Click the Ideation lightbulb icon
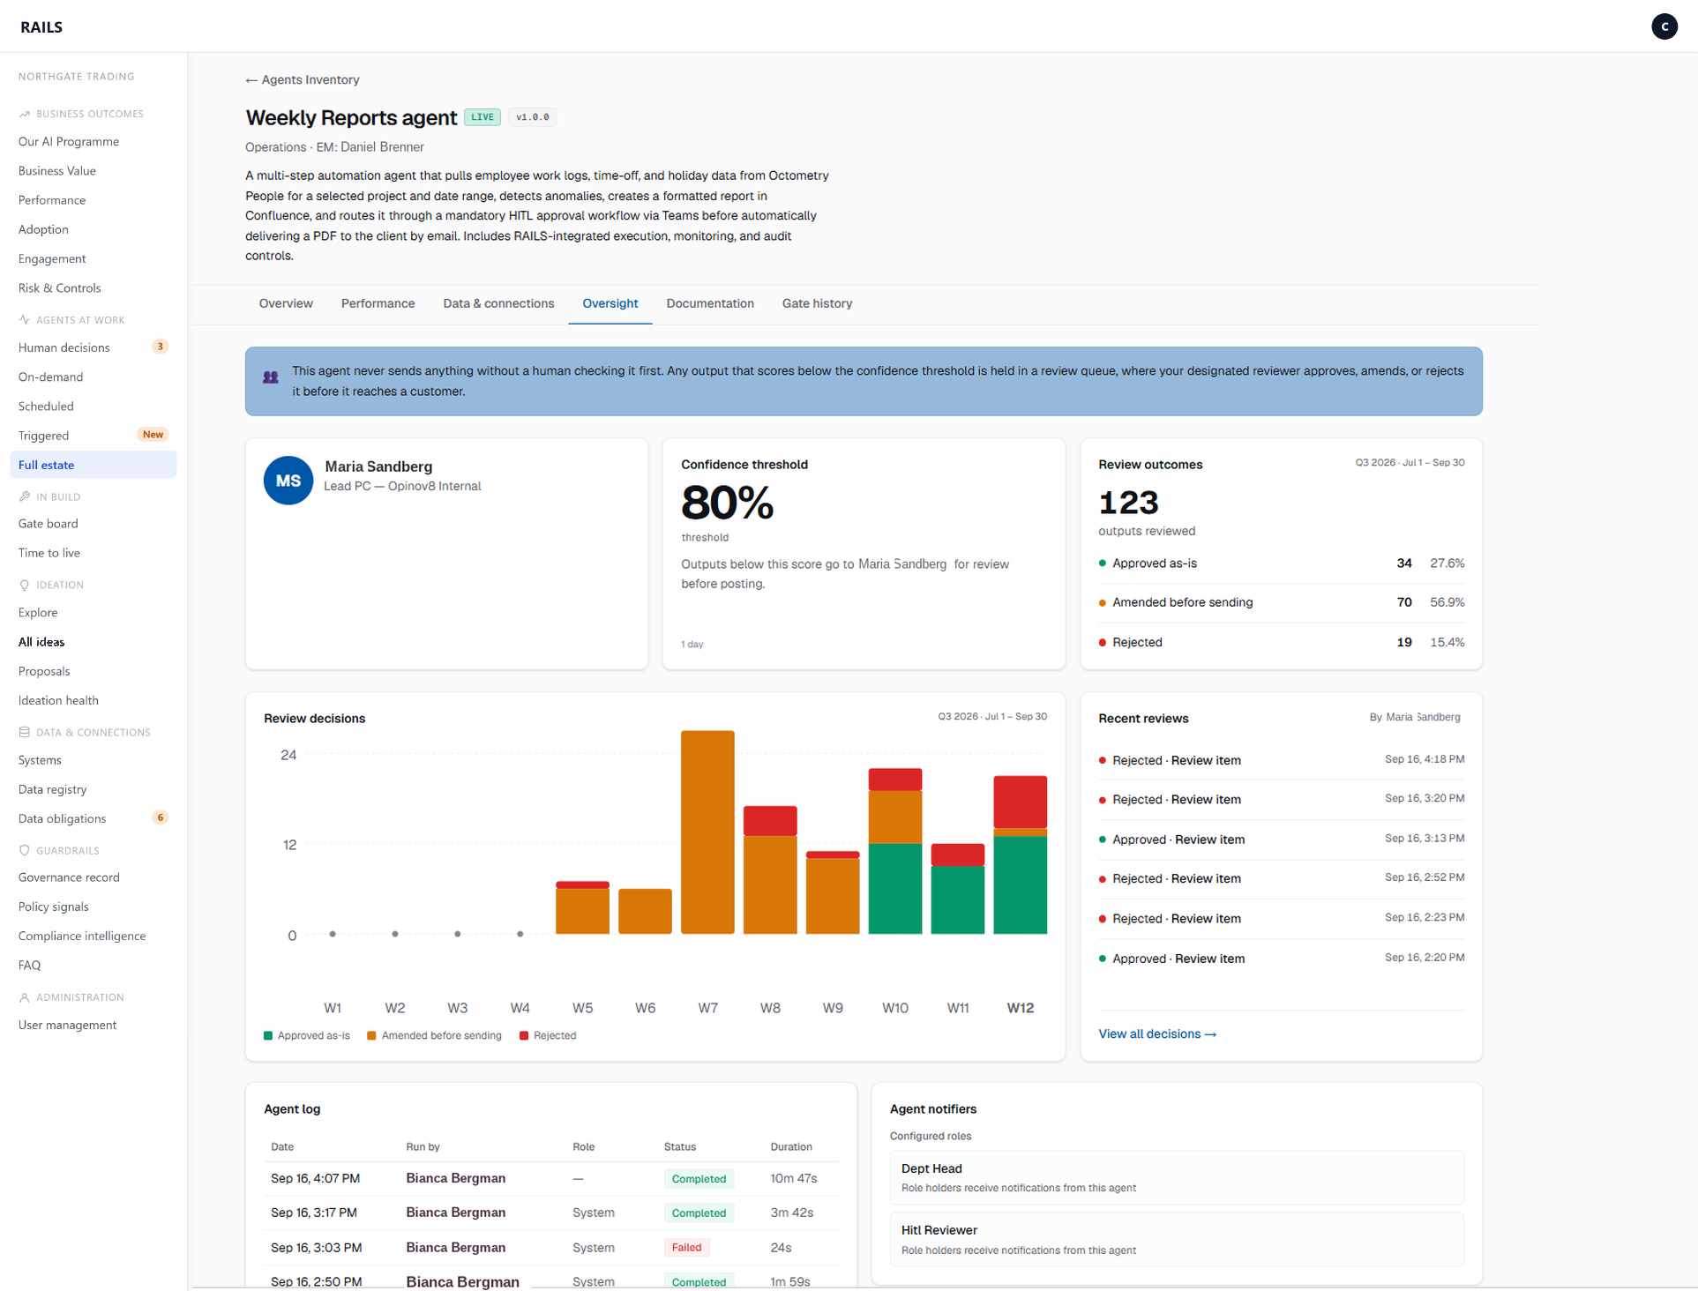1698x1291 pixels. [25, 585]
